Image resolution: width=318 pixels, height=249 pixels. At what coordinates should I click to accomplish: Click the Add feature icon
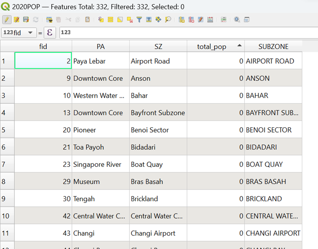pos(49,20)
